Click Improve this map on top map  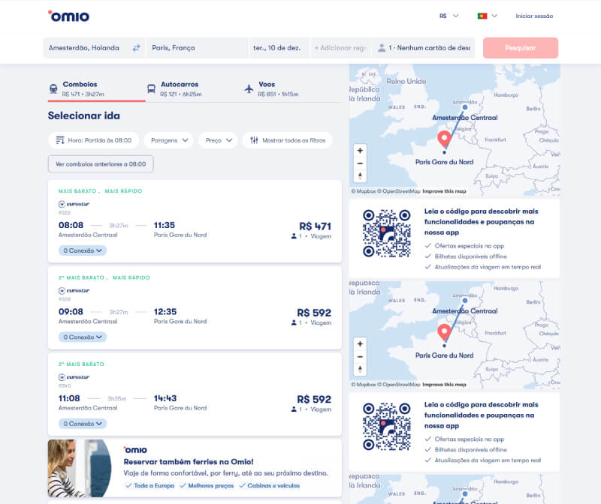click(x=444, y=191)
